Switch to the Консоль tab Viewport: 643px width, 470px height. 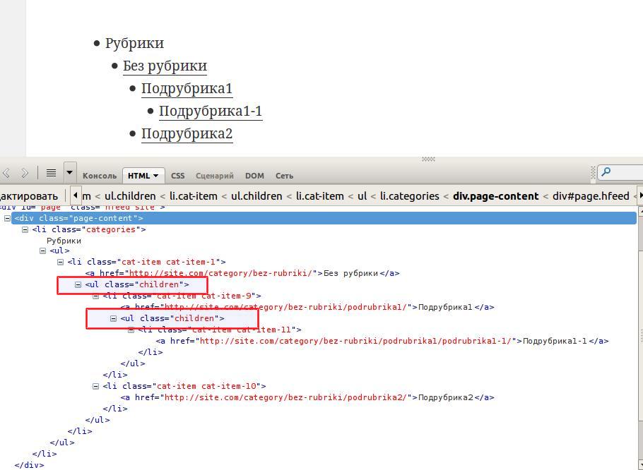tap(100, 176)
